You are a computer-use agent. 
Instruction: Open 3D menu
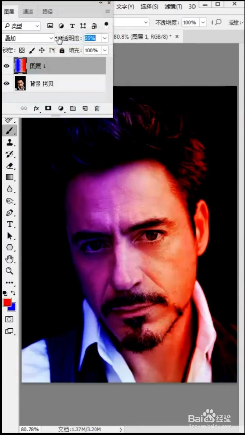tap(192, 6)
